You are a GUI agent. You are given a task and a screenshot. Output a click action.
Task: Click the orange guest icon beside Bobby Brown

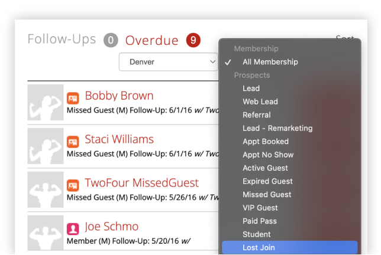pos(73,98)
